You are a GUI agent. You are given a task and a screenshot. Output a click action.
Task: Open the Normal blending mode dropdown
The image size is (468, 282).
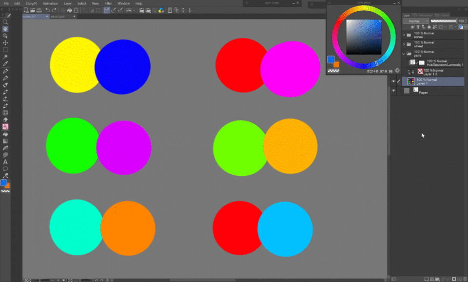point(416,21)
